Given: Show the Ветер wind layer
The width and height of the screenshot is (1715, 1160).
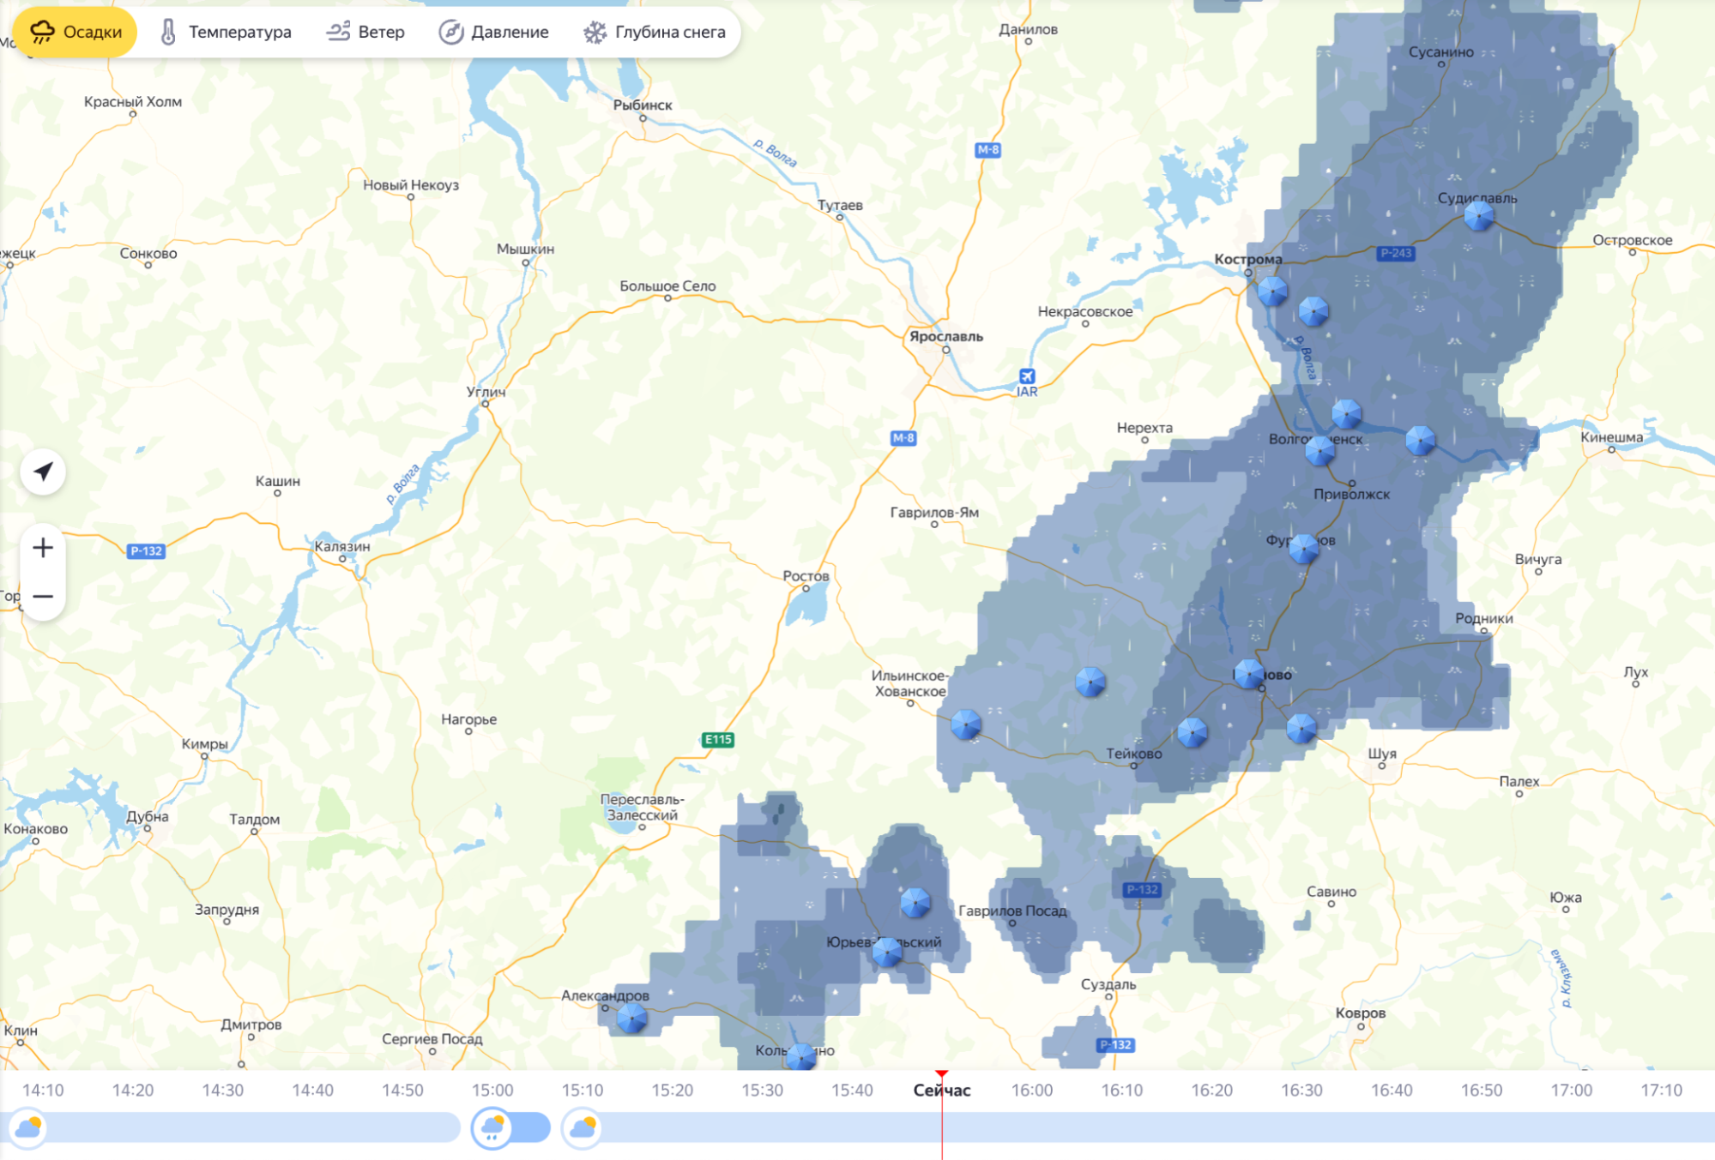Looking at the screenshot, I should [x=365, y=33].
